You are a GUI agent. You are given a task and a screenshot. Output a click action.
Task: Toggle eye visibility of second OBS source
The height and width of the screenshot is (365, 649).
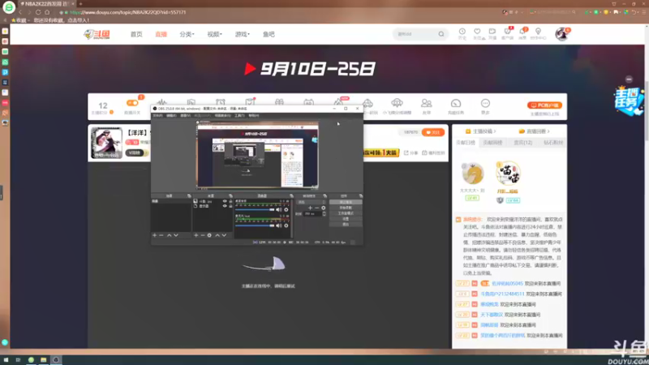[x=225, y=206]
